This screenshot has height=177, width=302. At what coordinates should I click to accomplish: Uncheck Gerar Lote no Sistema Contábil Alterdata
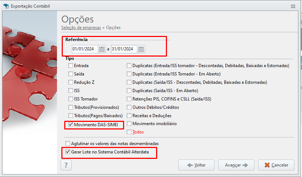point(68,152)
